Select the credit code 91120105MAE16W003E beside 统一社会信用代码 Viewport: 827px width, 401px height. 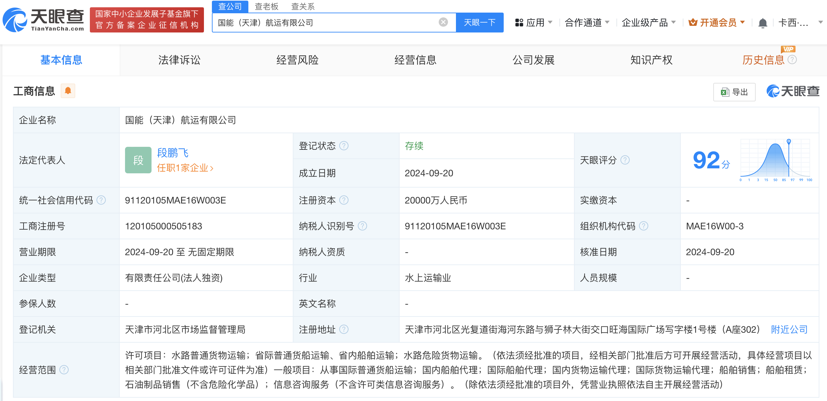(175, 200)
